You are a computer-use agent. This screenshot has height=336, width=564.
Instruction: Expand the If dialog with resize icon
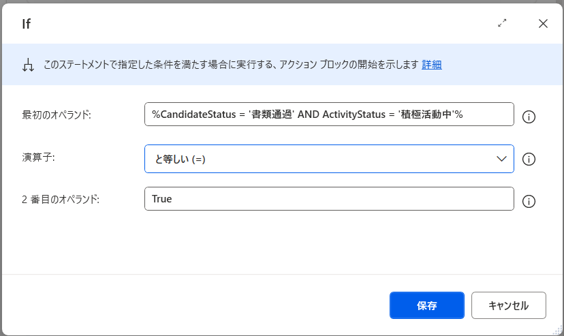point(502,23)
